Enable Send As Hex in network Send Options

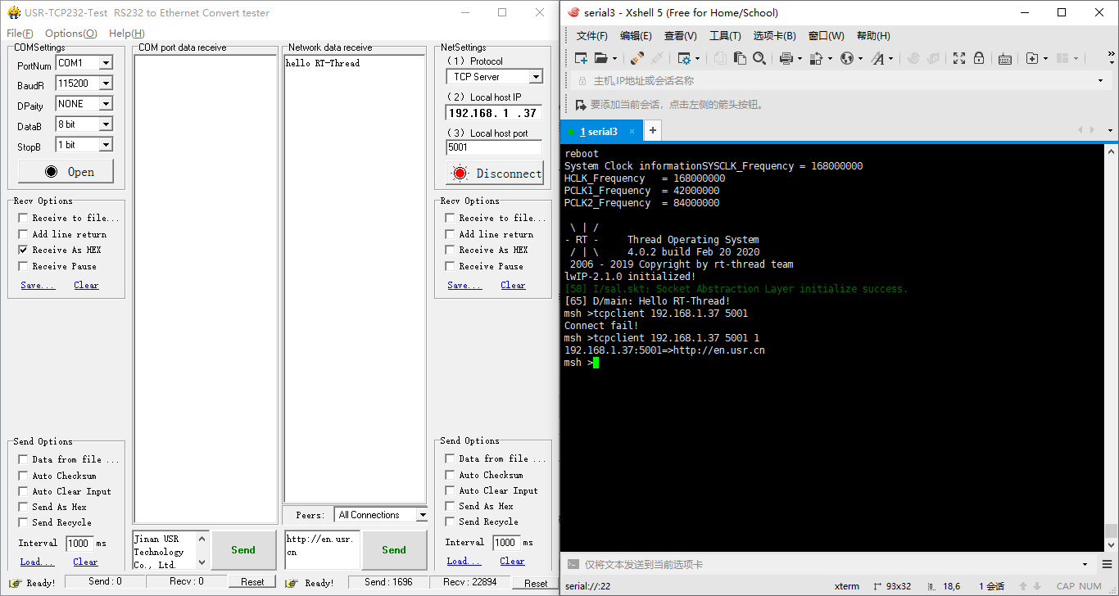pos(449,505)
